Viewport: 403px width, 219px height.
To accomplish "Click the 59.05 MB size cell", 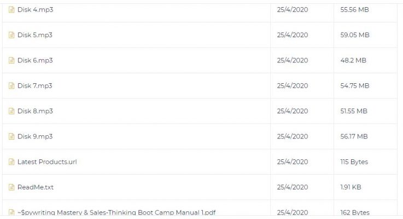I will (x=355, y=35).
